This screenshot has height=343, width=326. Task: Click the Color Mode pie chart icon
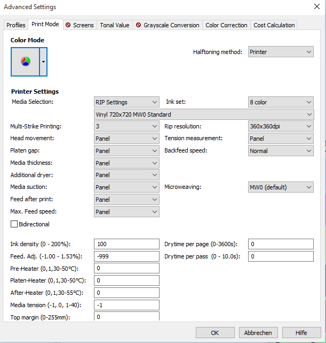(25, 61)
